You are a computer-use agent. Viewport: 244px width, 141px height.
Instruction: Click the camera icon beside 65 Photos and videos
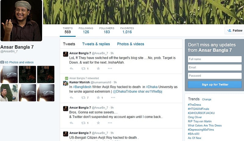coord(2,62)
